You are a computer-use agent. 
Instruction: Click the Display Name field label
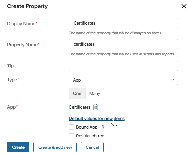click(22, 24)
